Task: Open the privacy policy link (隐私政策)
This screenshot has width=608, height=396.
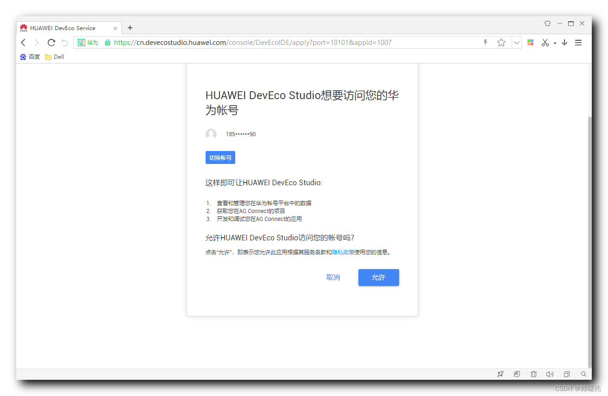Action: pos(343,252)
